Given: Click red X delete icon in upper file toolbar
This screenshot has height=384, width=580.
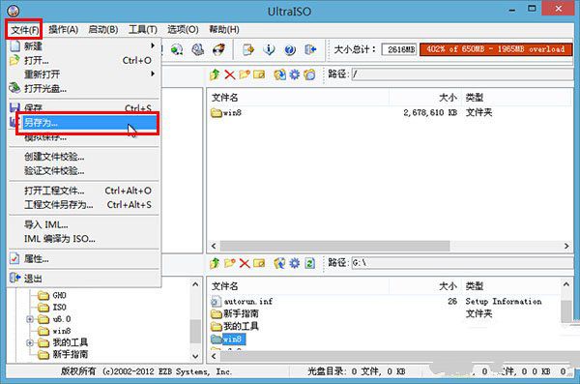Looking at the screenshot, I should 230,74.
